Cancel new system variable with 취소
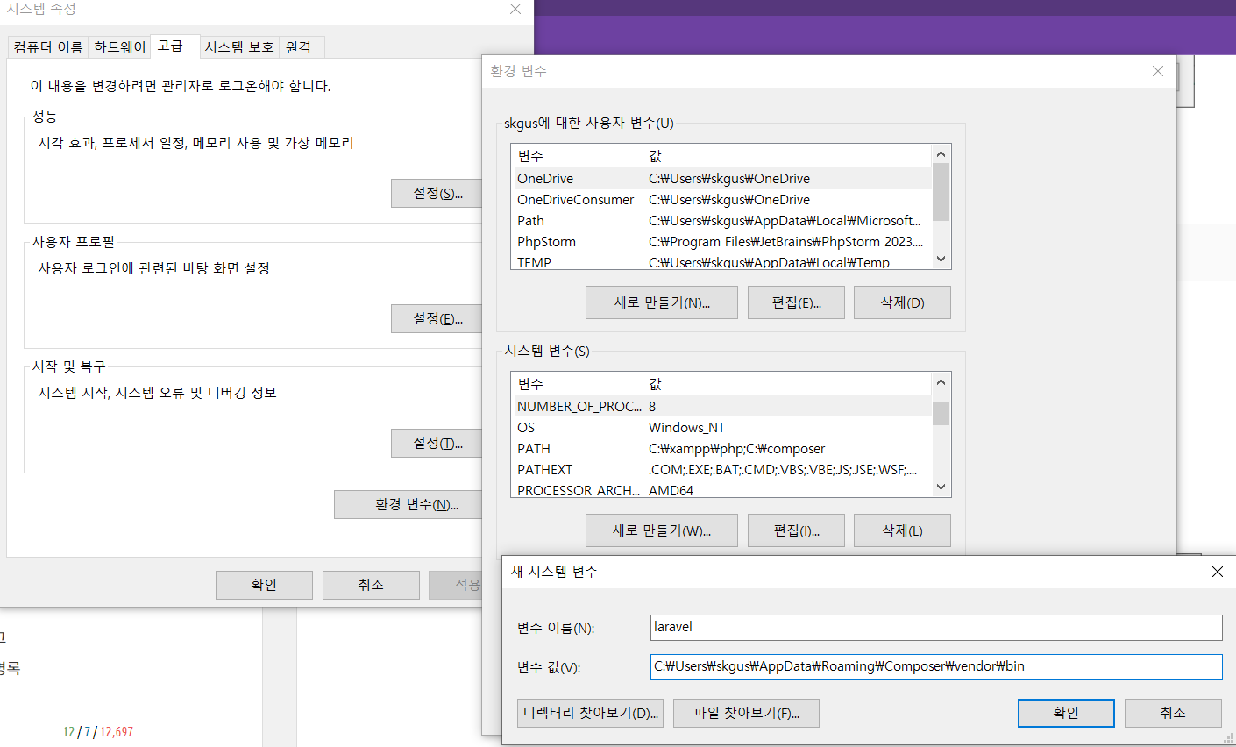The image size is (1236, 747). [1173, 713]
